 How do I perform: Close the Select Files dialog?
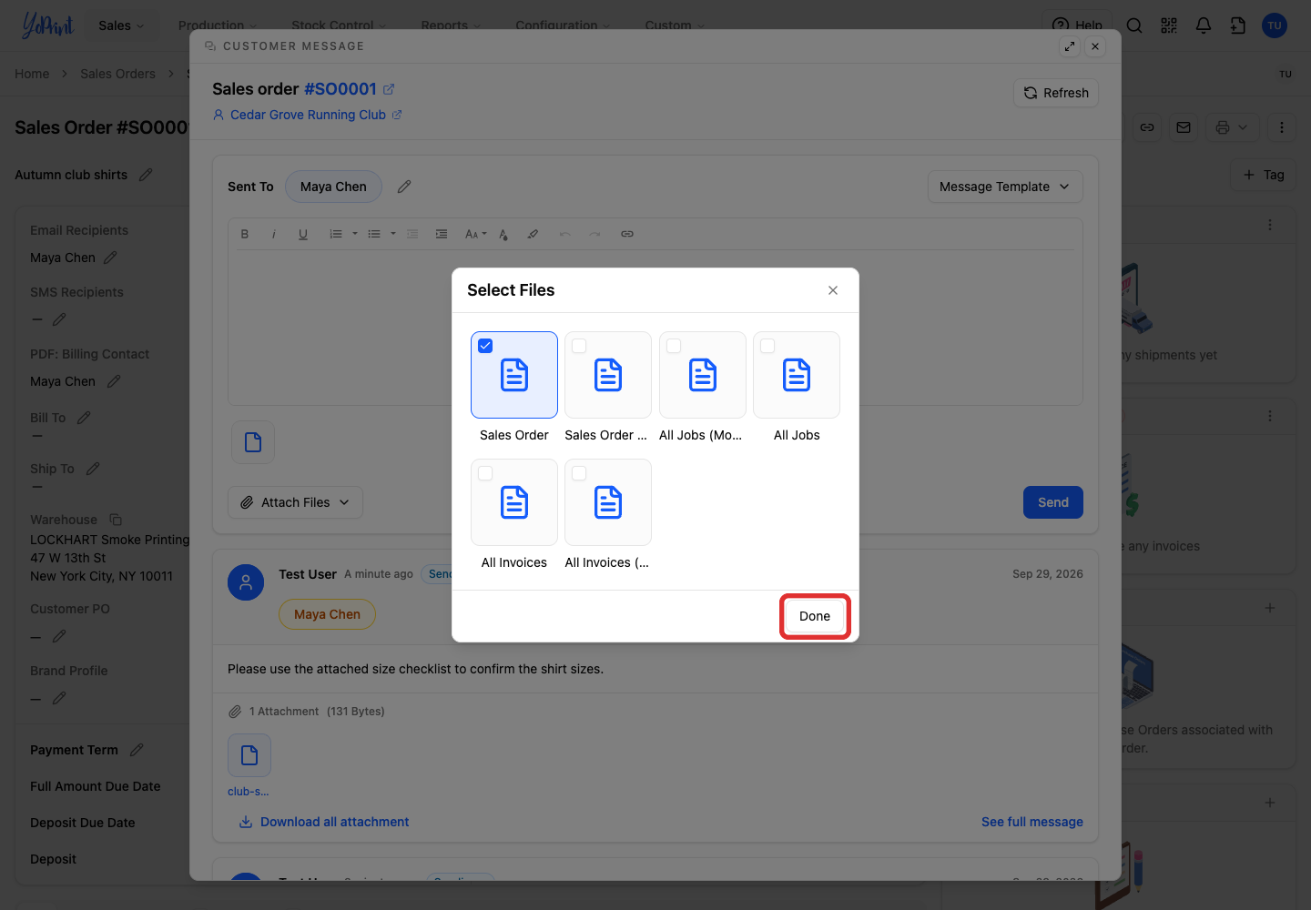(x=833, y=290)
